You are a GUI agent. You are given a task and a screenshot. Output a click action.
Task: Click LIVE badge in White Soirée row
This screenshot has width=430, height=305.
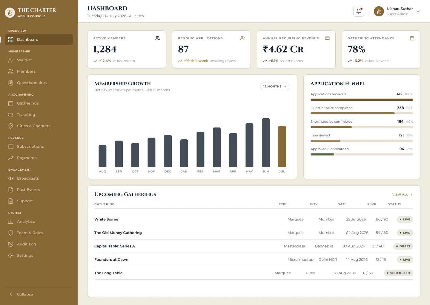[405, 219]
